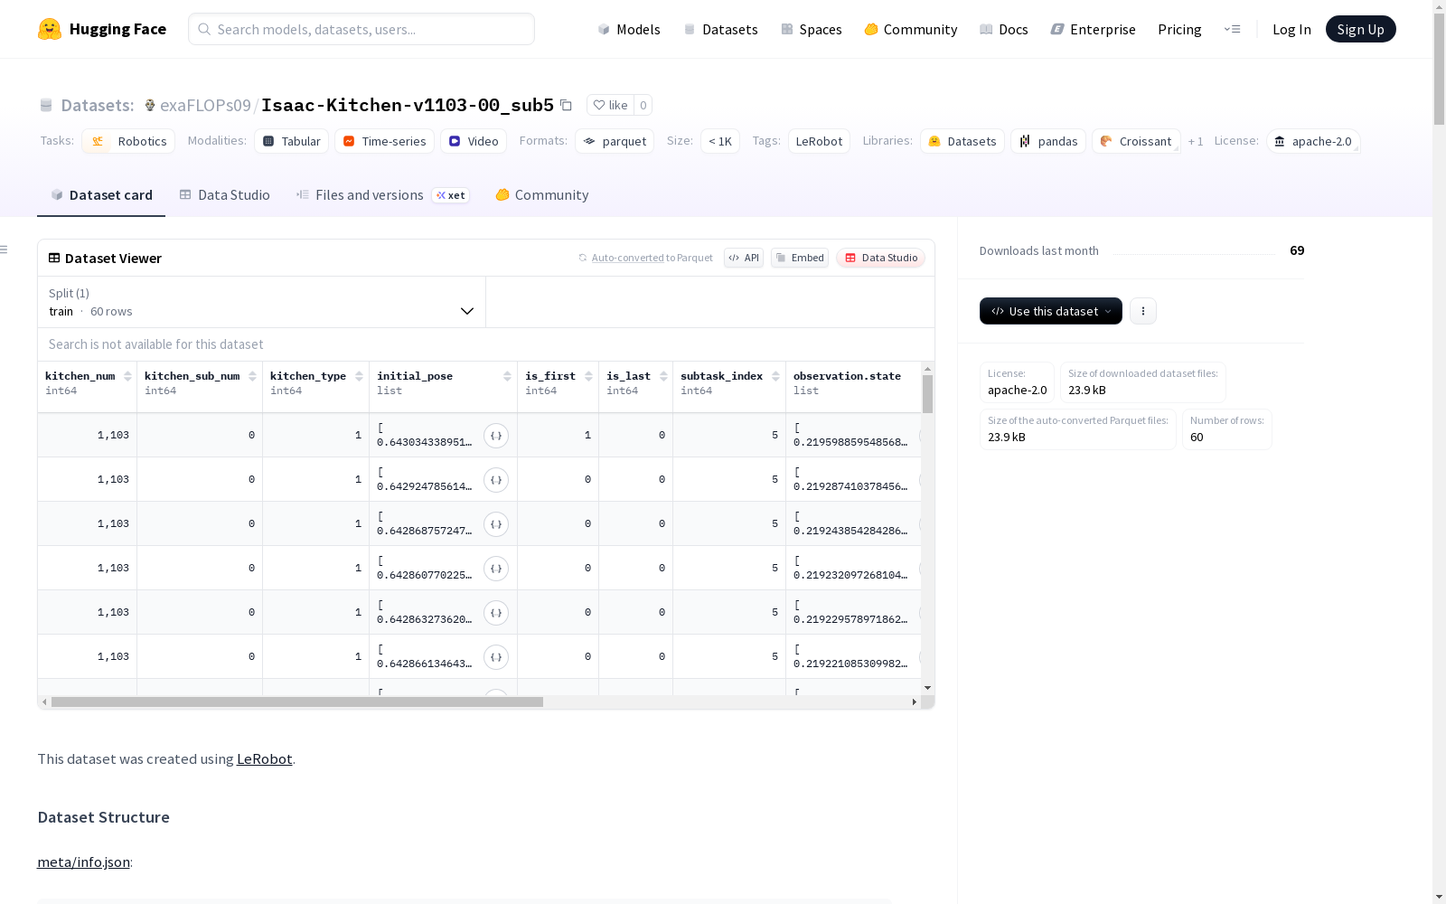Screen dimensions: 1446x904
Task: Click Log In
Action: pyautogui.click(x=1291, y=29)
